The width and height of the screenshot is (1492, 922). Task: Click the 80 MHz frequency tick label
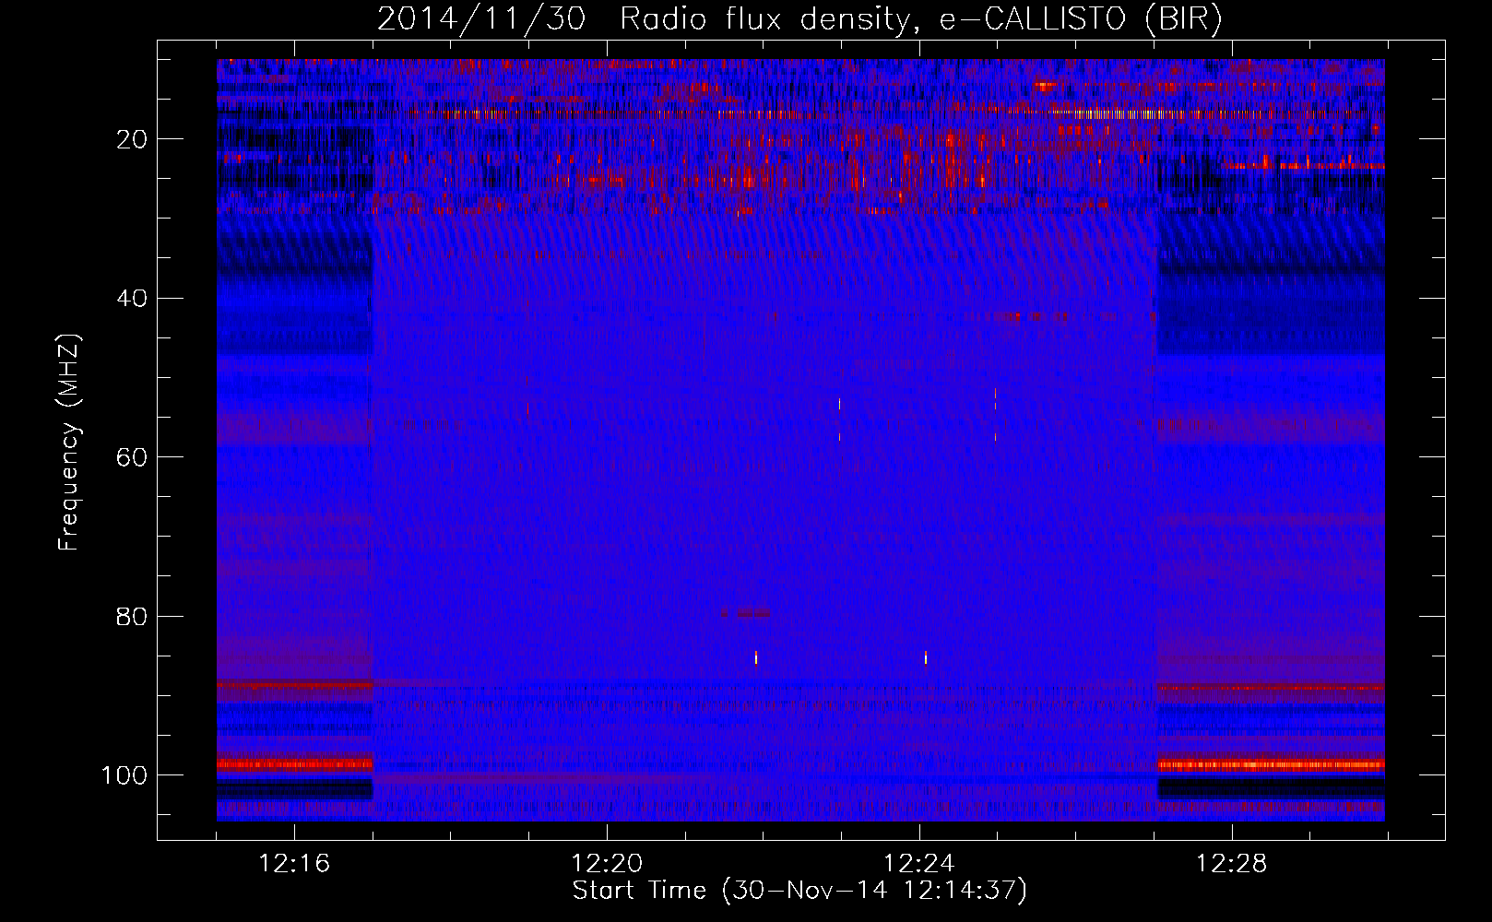132,617
